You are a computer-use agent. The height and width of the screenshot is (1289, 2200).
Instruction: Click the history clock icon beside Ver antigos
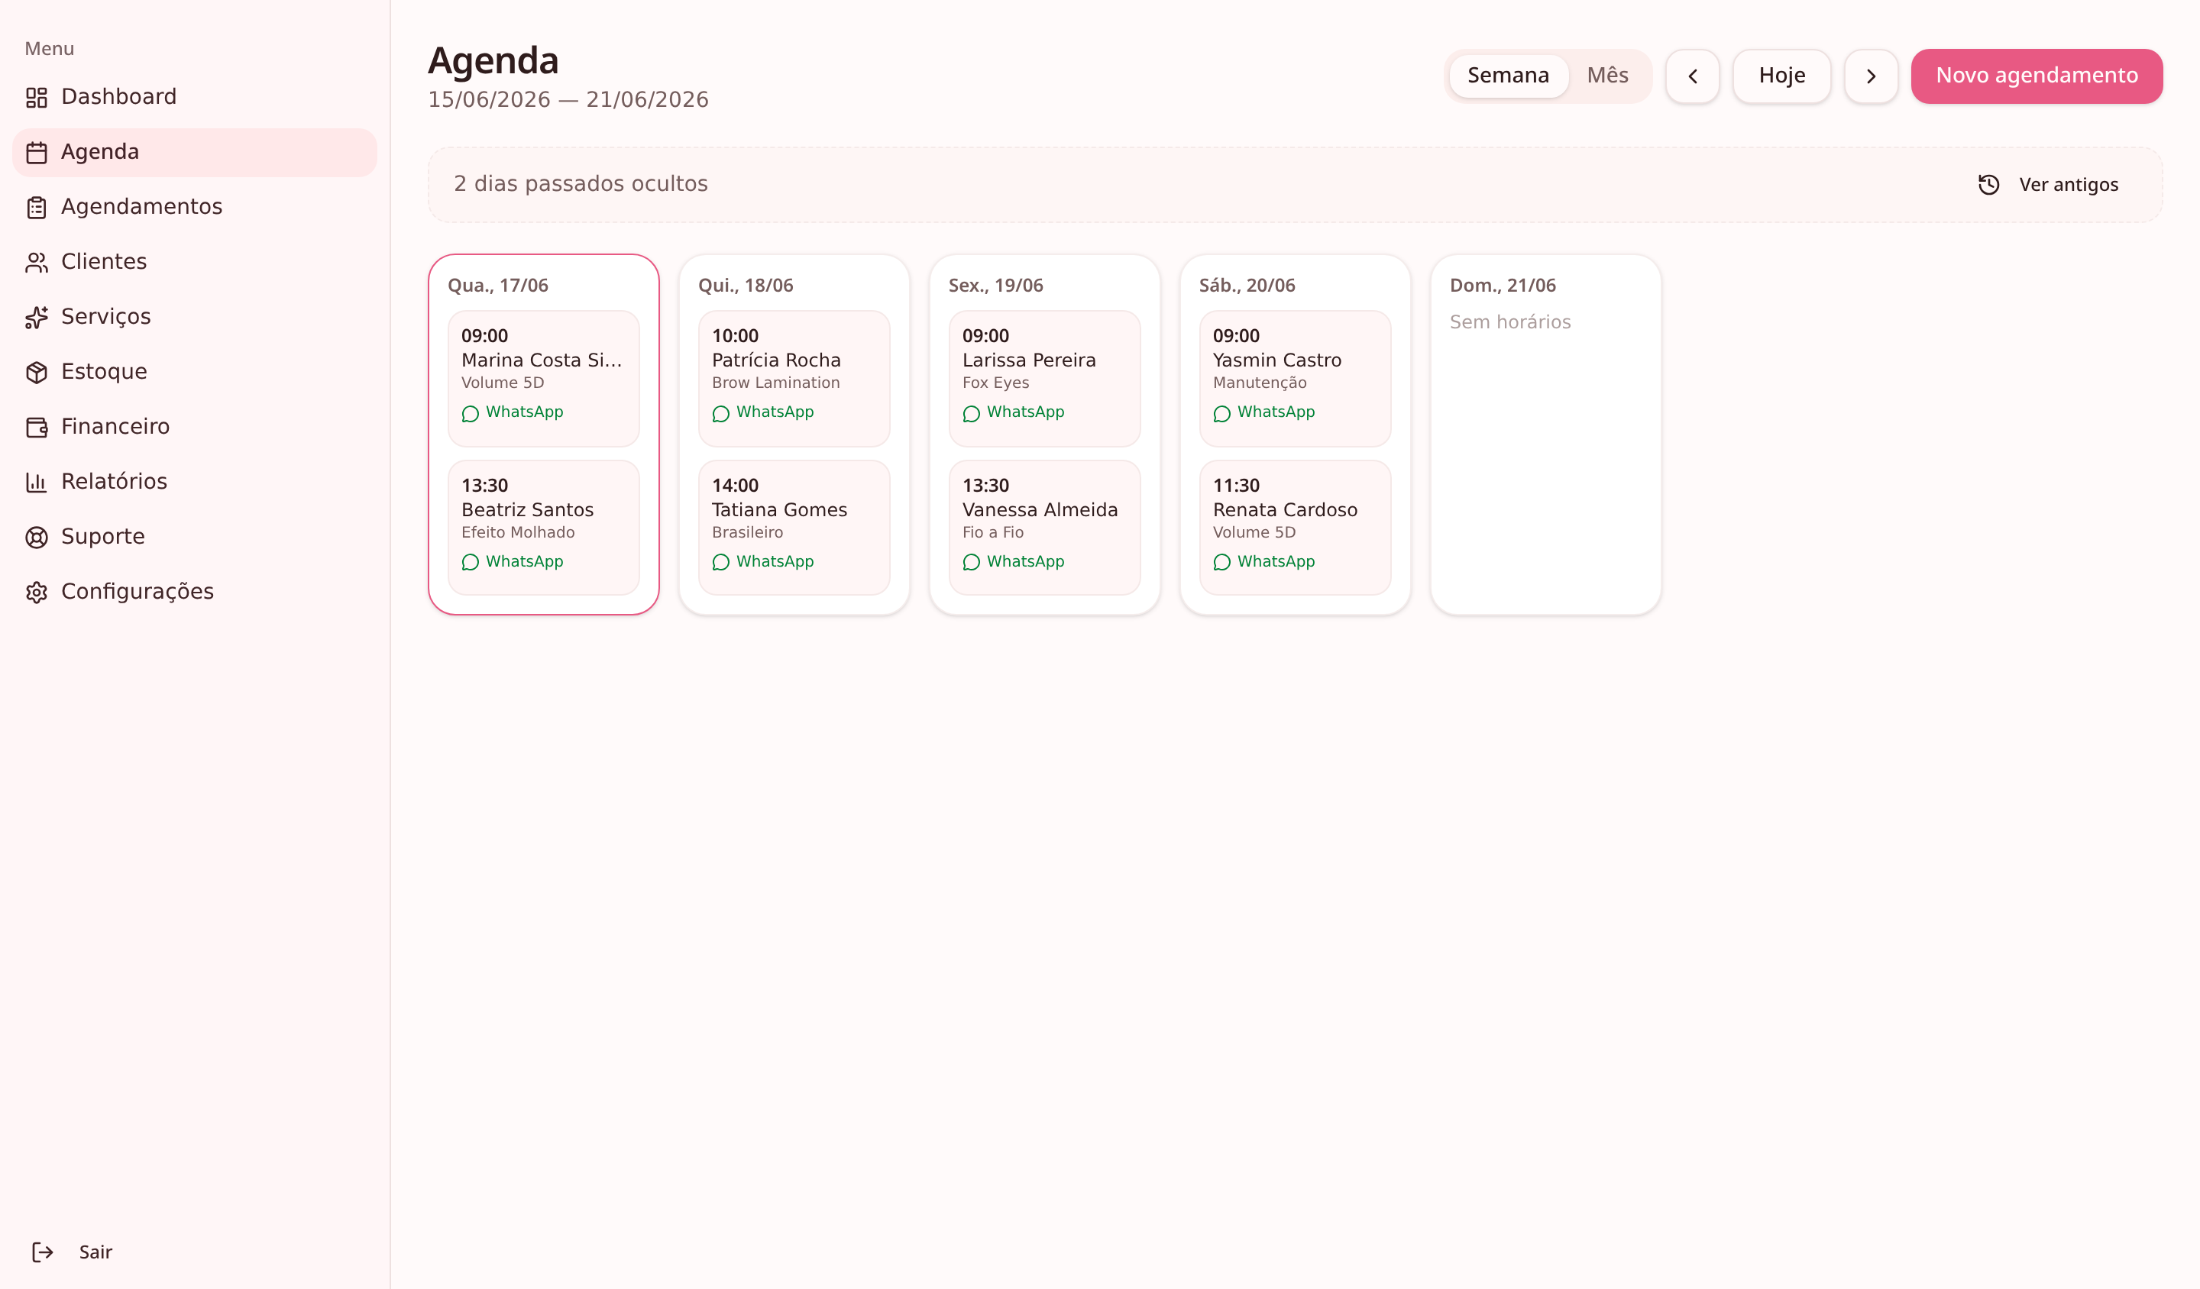(1988, 185)
